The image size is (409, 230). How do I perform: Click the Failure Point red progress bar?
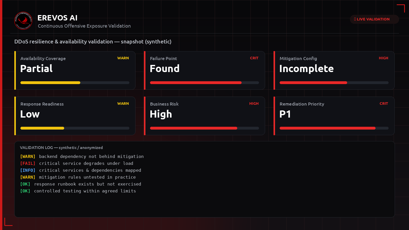(204, 83)
